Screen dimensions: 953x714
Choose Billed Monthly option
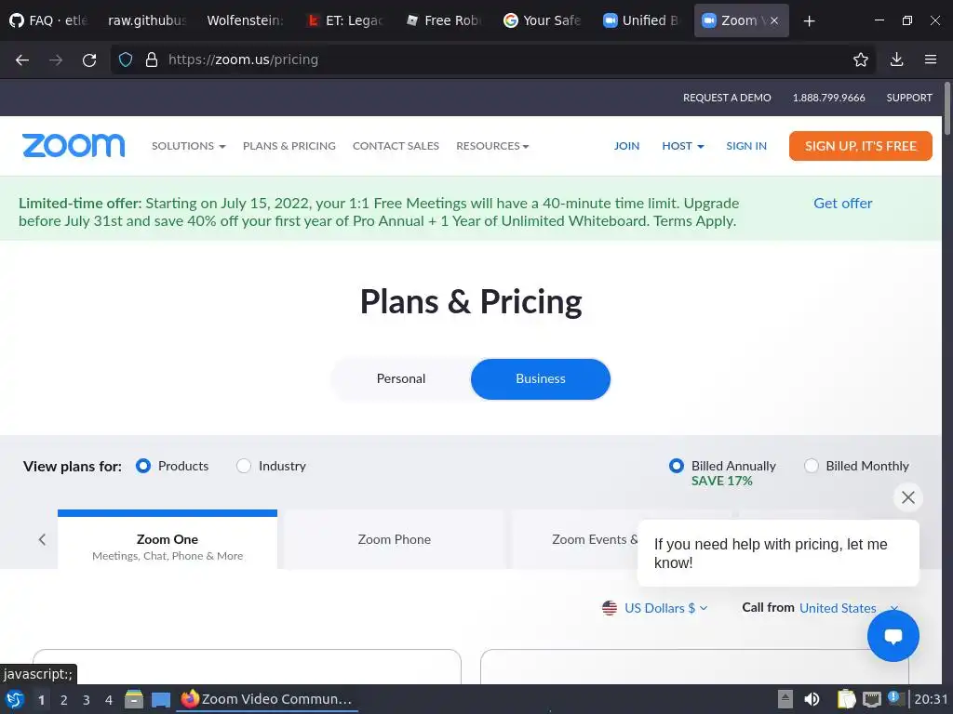point(812,466)
